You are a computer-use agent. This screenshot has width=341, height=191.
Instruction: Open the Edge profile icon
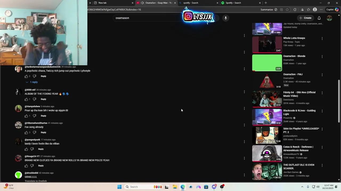pyautogui.click(x=315, y=10)
